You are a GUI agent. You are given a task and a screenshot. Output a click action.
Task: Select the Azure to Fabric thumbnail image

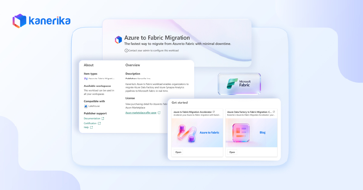pos(197,133)
